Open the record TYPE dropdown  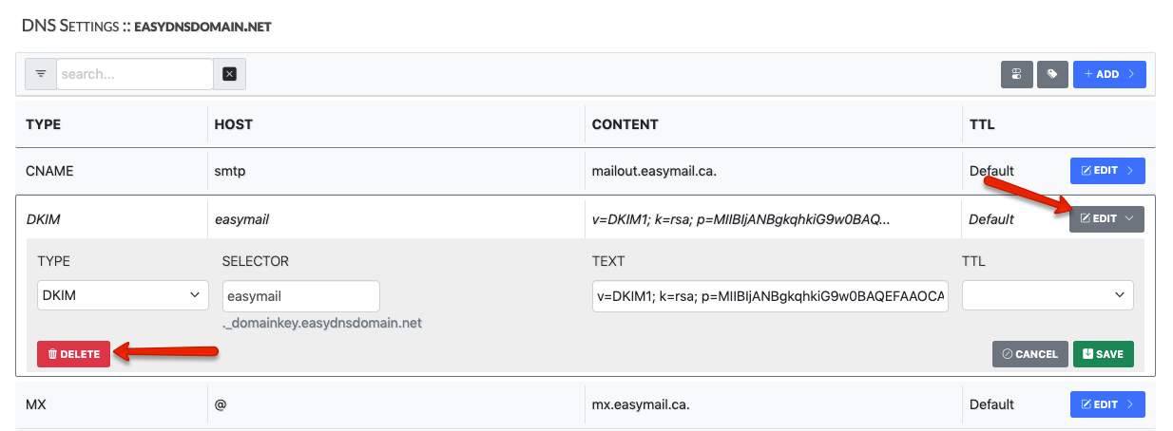click(x=123, y=295)
